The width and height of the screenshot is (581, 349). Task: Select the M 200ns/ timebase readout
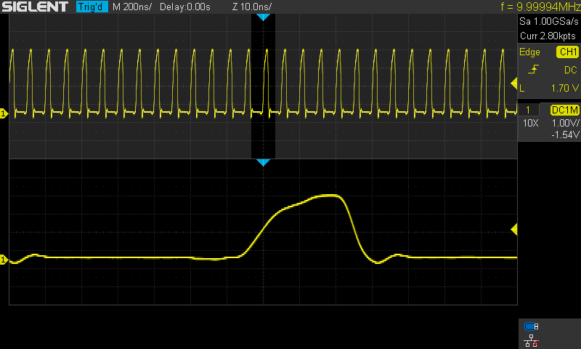(x=132, y=7)
